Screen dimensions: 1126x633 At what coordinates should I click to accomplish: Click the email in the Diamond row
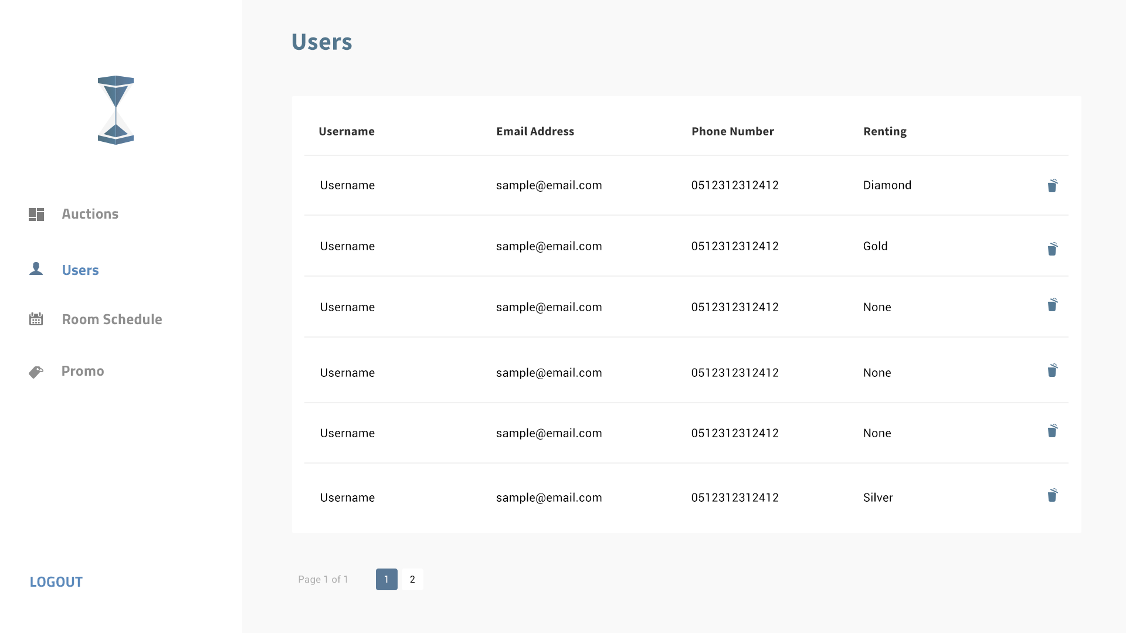click(549, 185)
